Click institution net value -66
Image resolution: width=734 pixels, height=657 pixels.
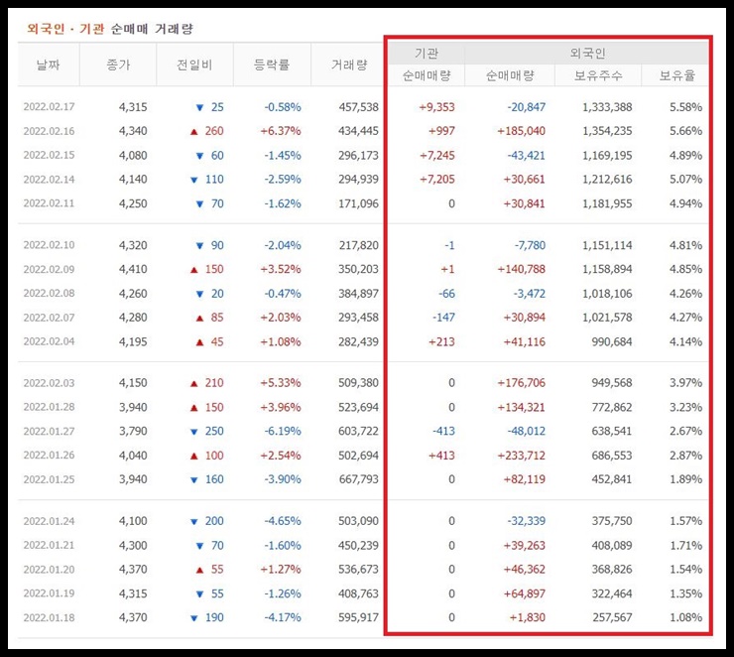tap(446, 294)
